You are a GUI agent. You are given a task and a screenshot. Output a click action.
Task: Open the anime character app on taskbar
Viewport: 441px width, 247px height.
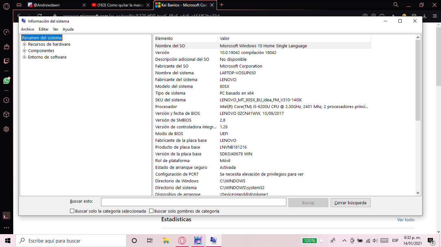point(198,241)
